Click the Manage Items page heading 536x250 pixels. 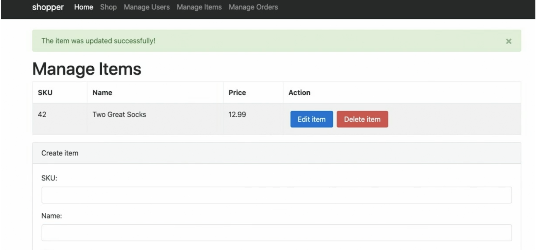point(86,69)
